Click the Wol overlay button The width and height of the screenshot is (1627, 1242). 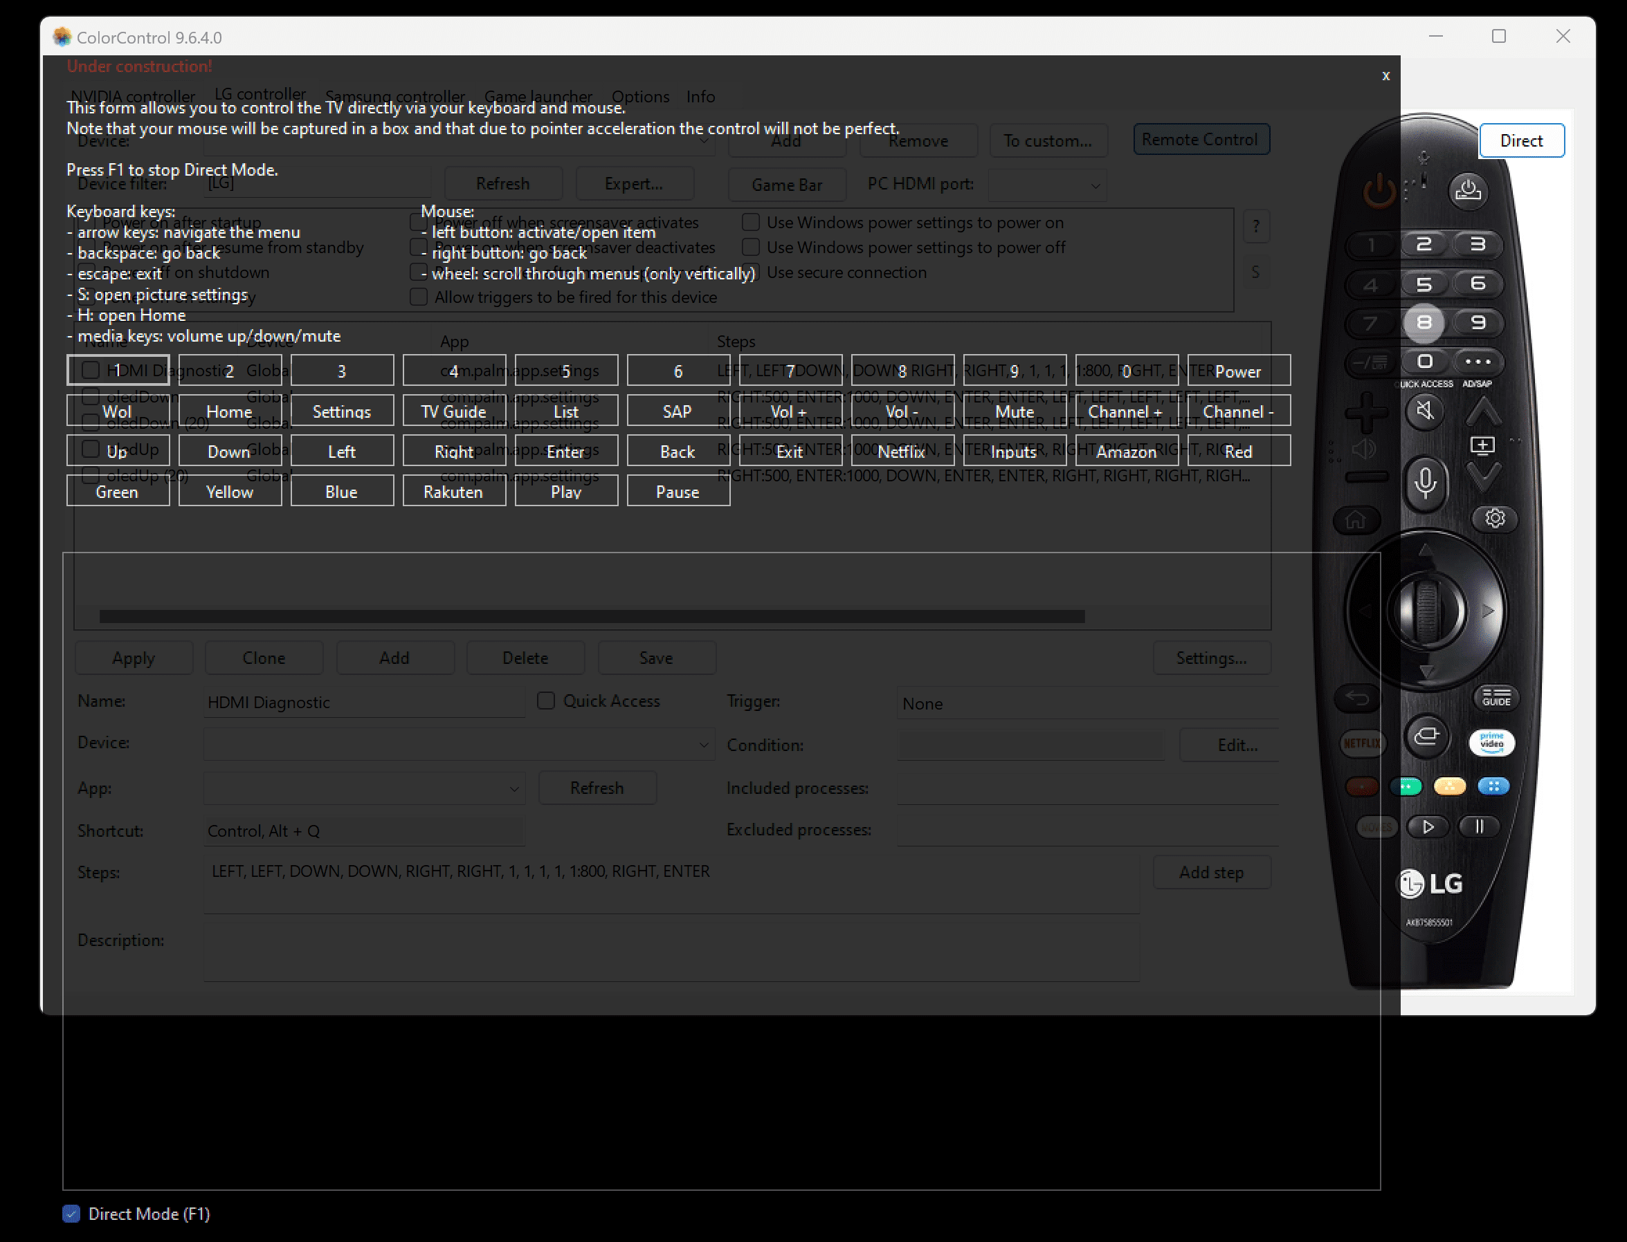(x=118, y=411)
